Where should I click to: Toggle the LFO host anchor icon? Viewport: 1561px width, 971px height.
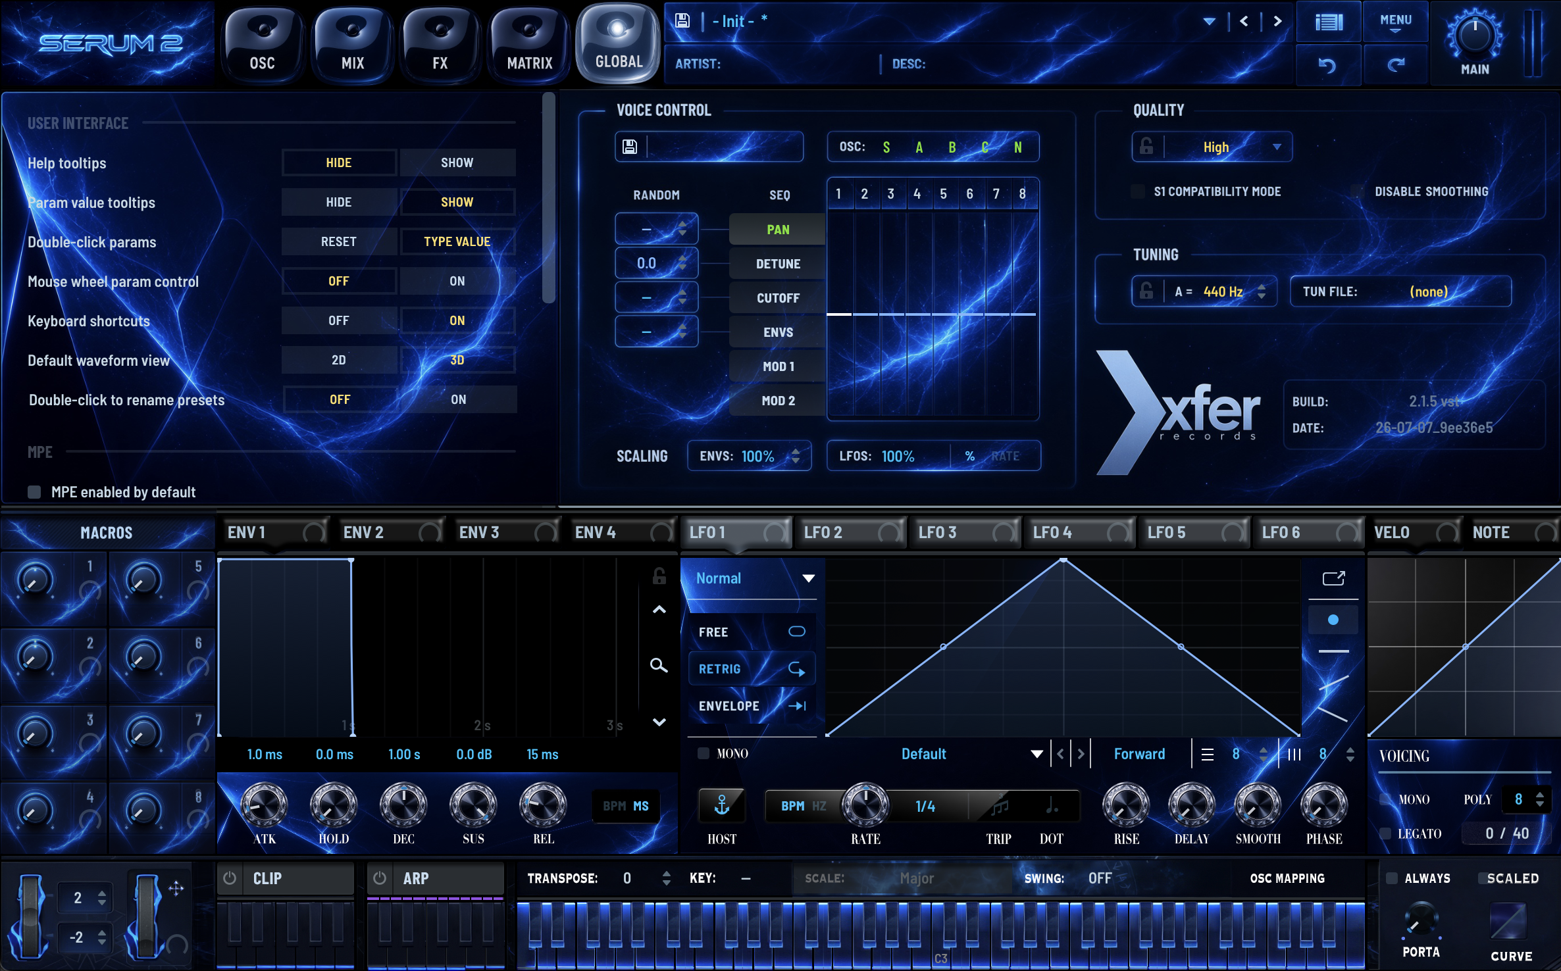(722, 805)
